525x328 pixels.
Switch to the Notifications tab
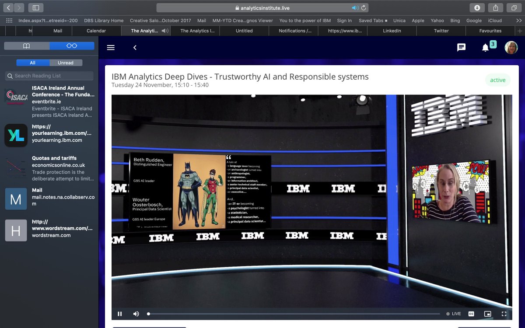click(293, 31)
